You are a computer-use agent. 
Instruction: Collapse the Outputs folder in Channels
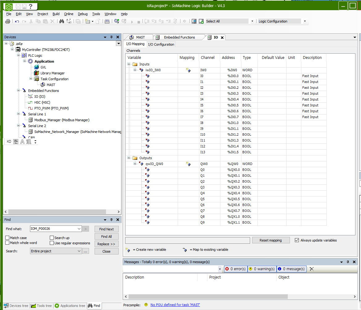click(x=129, y=158)
